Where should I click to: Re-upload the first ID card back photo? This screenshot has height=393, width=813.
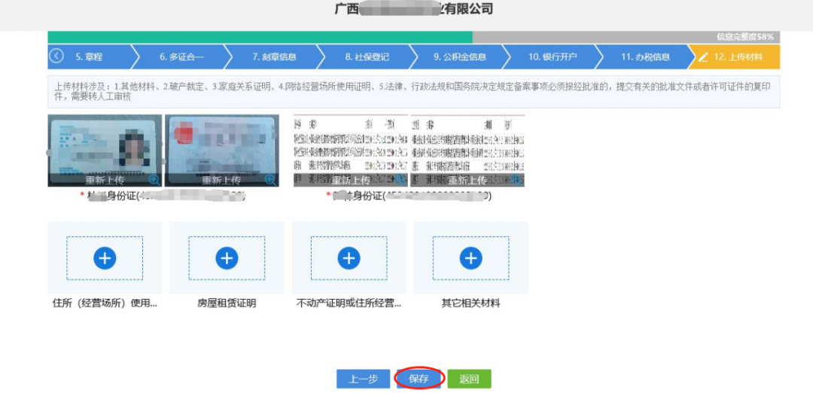pyautogui.click(x=221, y=180)
